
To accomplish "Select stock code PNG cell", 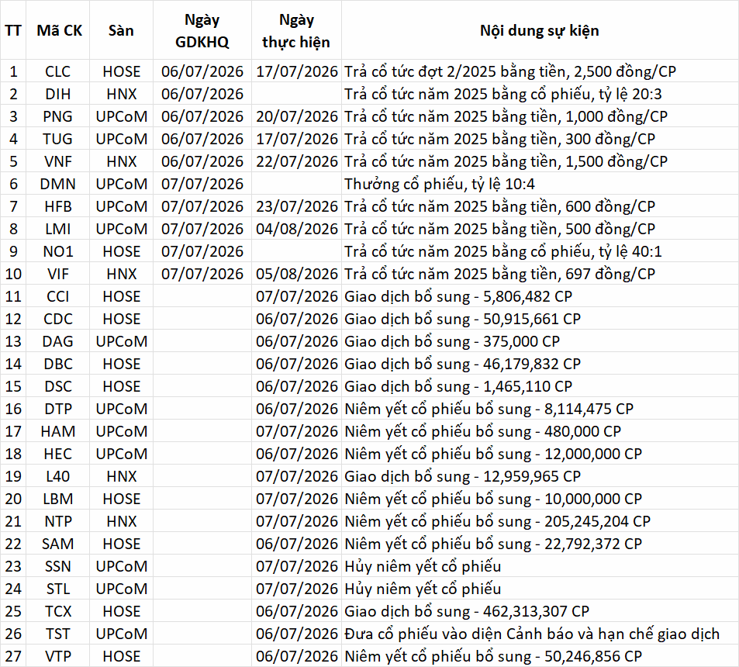I will (x=58, y=116).
